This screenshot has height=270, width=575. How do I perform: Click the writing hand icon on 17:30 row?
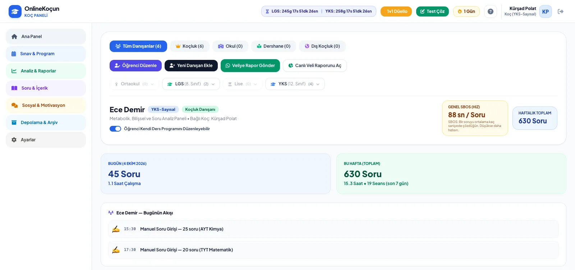pyautogui.click(x=116, y=250)
